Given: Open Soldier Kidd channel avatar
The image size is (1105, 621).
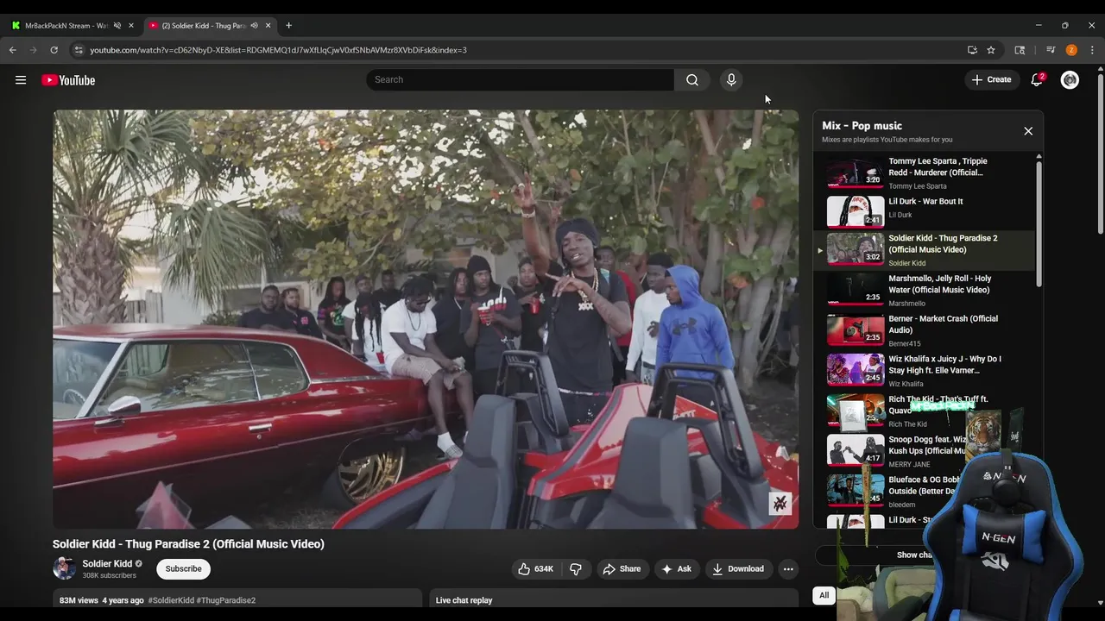Looking at the screenshot, I should 64,568.
